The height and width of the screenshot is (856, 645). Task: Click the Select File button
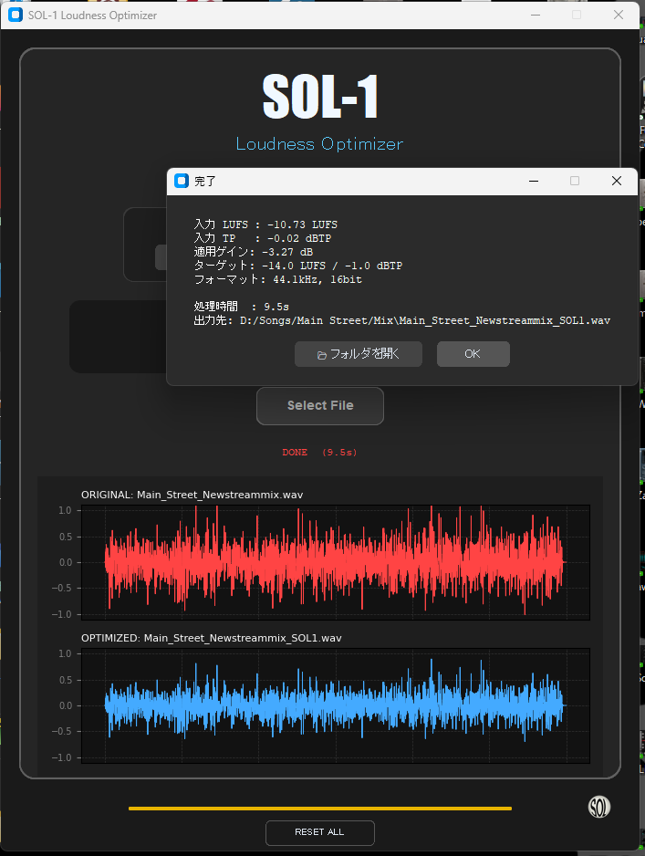click(320, 406)
